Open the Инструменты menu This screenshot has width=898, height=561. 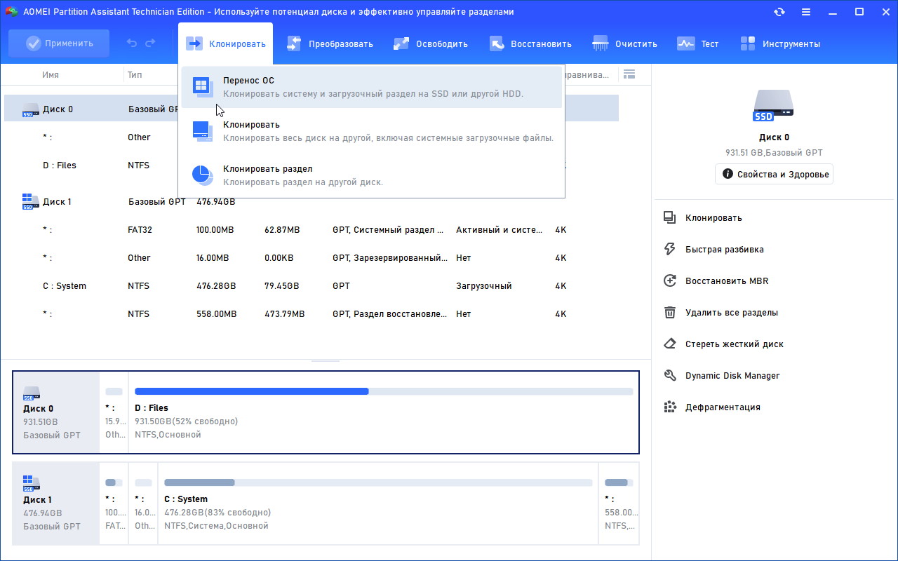[779, 43]
